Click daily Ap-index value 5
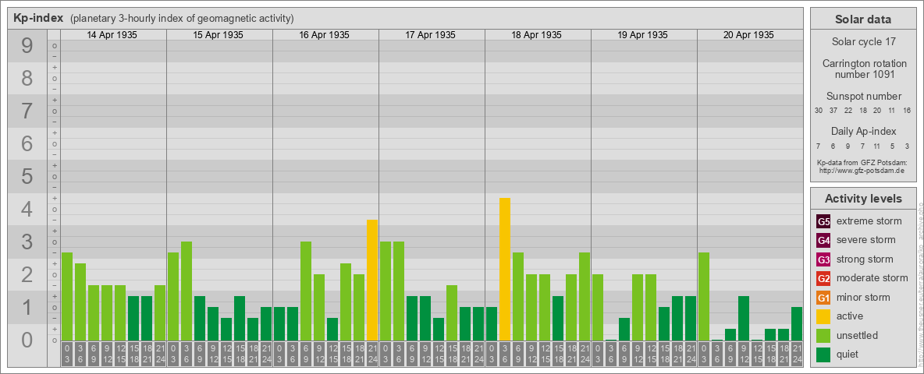The width and height of the screenshot is (924, 374). coord(892,146)
